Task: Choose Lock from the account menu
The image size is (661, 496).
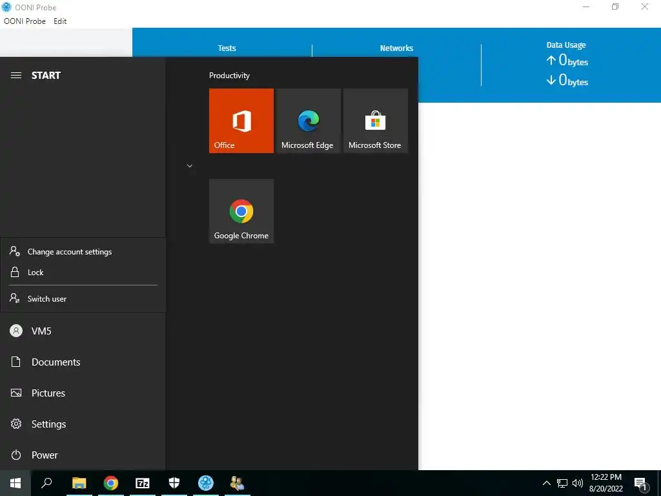Action: tap(83, 273)
